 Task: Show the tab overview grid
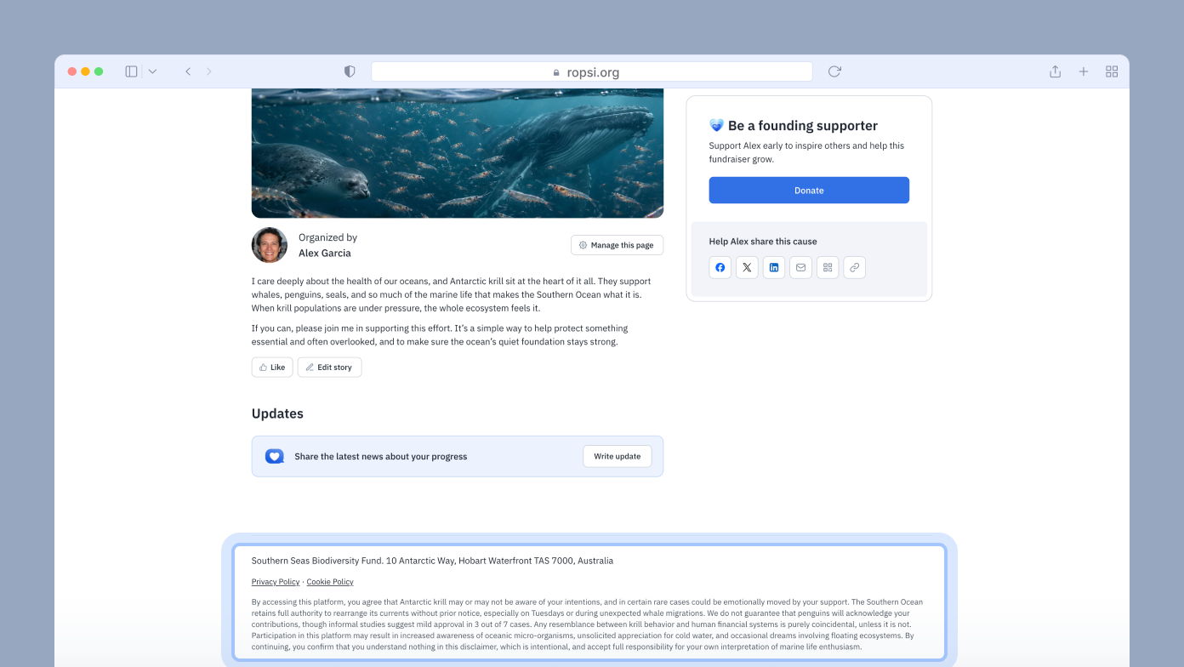click(1112, 71)
